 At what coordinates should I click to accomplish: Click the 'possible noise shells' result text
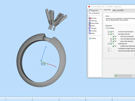[x=128, y=46]
